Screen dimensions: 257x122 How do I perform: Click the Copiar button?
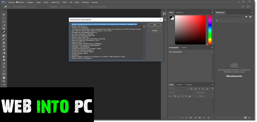point(155,31)
